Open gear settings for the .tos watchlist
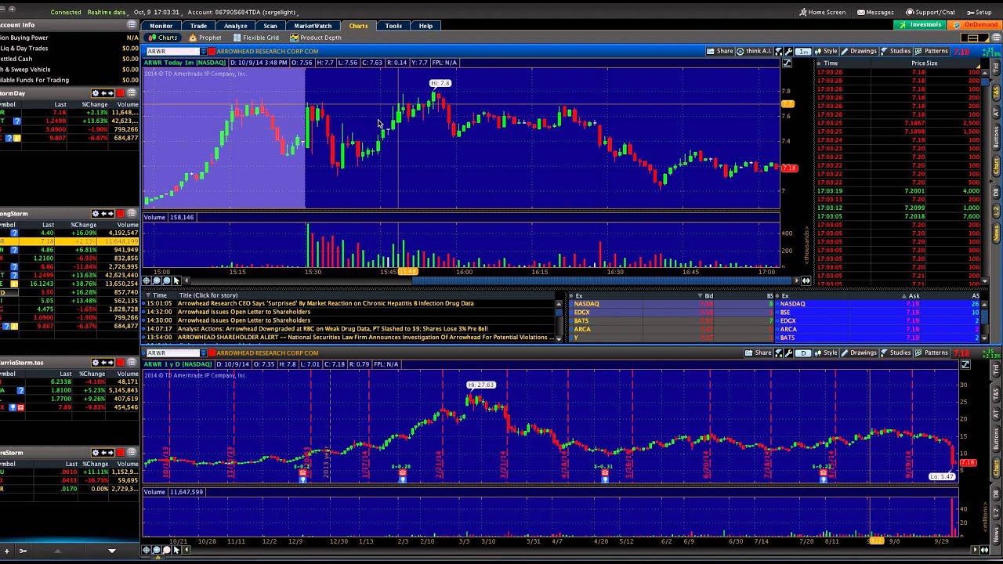The height and width of the screenshot is (564, 1003). [96, 363]
